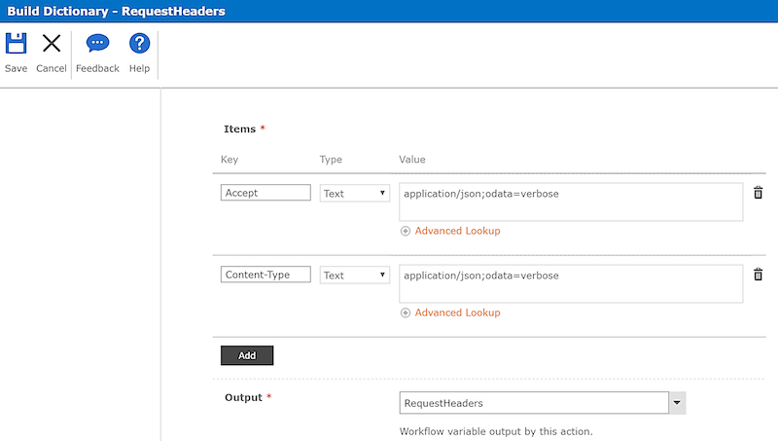Screen dimensions: 778x441
Task: Click the Accept value text area
Action: (x=571, y=202)
